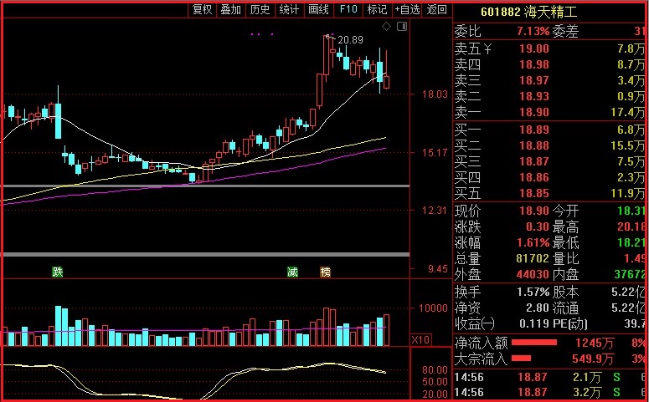Click the 今开 label
The width and height of the screenshot is (649, 402).
tap(565, 211)
